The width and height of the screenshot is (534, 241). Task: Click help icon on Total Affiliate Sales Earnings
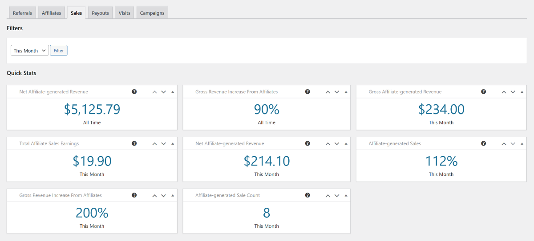pyautogui.click(x=134, y=144)
